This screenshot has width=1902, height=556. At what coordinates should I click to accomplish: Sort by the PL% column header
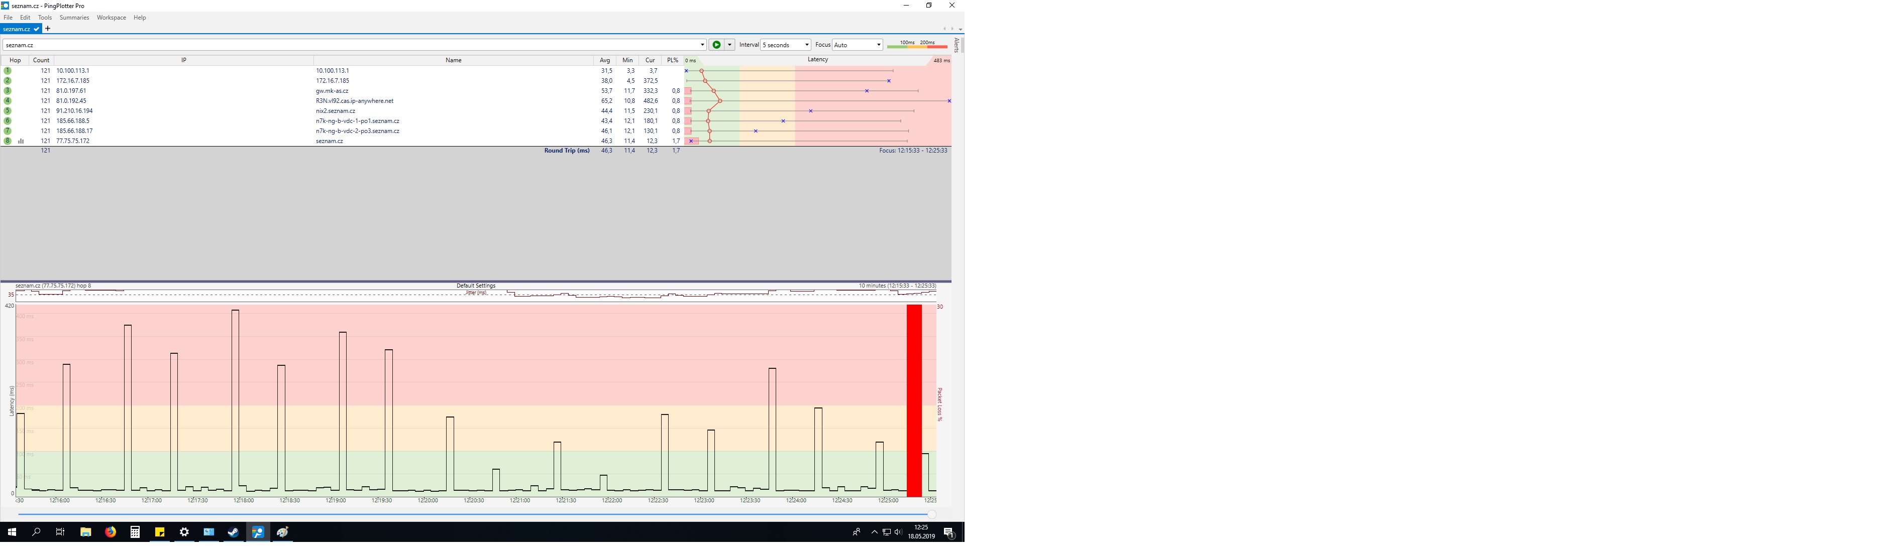(672, 60)
